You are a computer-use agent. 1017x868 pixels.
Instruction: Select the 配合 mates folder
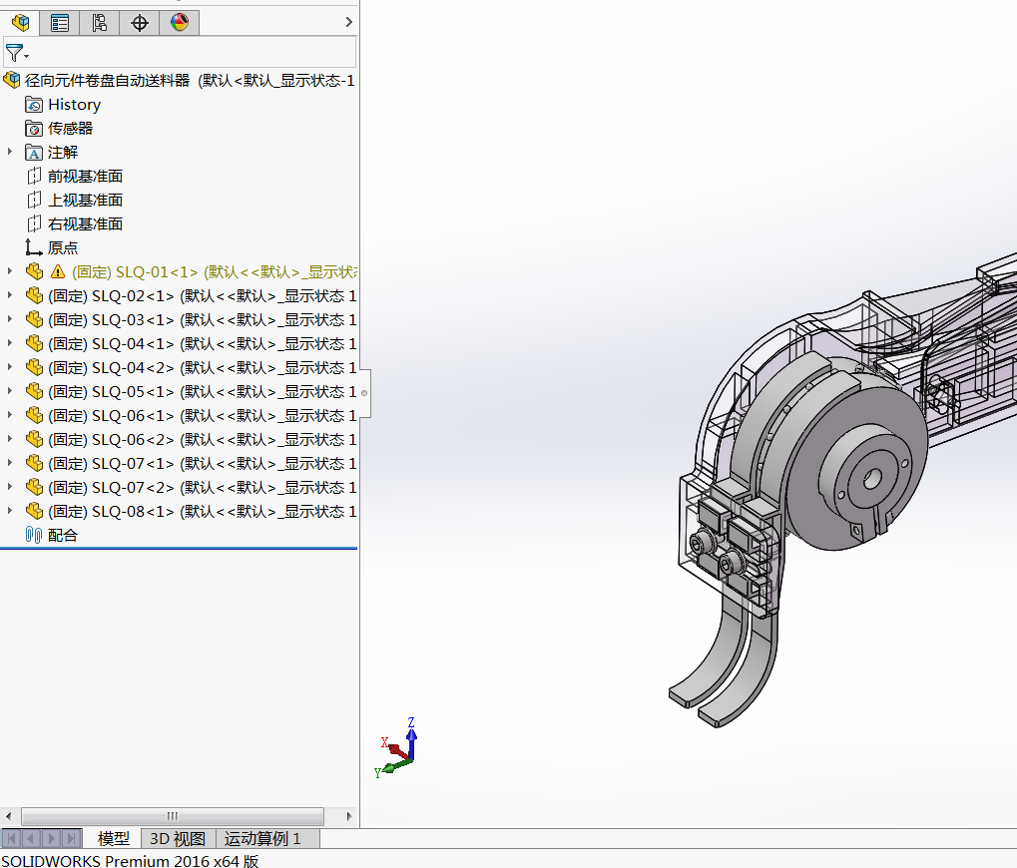(x=51, y=536)
